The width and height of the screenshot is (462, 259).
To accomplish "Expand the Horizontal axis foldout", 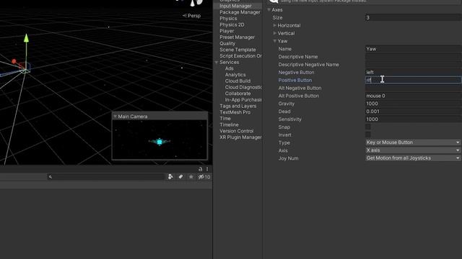I will tap(274, 26).
